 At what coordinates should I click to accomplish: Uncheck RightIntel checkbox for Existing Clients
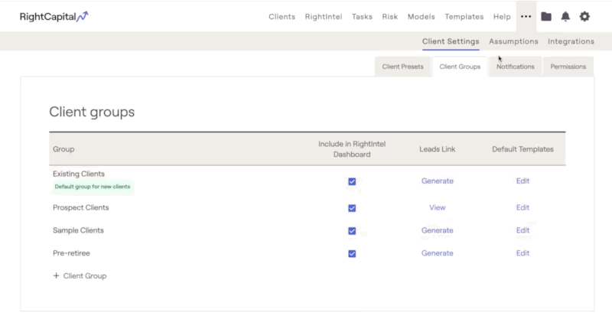coord(352,181)
